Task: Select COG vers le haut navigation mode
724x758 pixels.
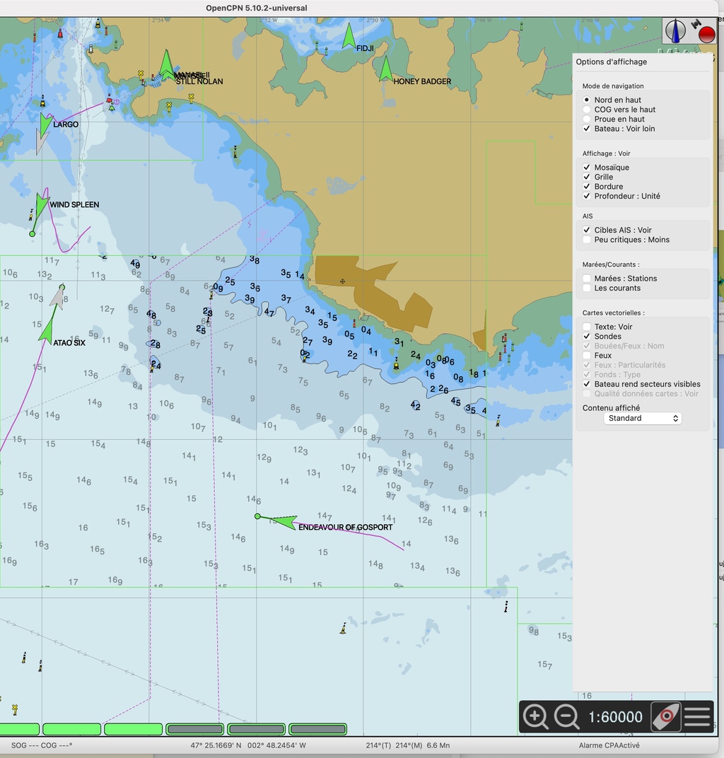Action: click(587, 110)
